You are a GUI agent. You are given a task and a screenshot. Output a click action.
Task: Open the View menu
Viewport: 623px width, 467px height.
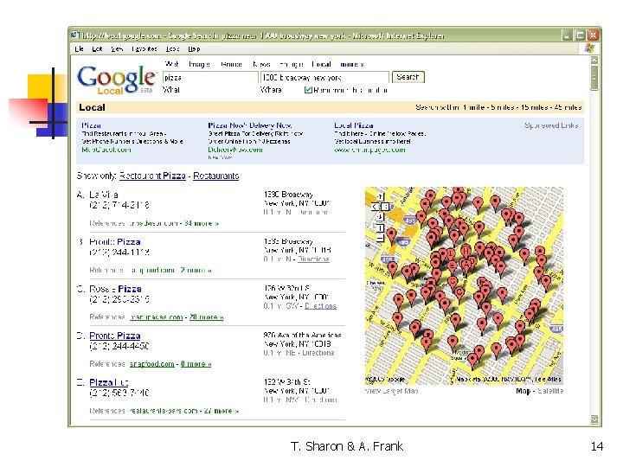117,48
